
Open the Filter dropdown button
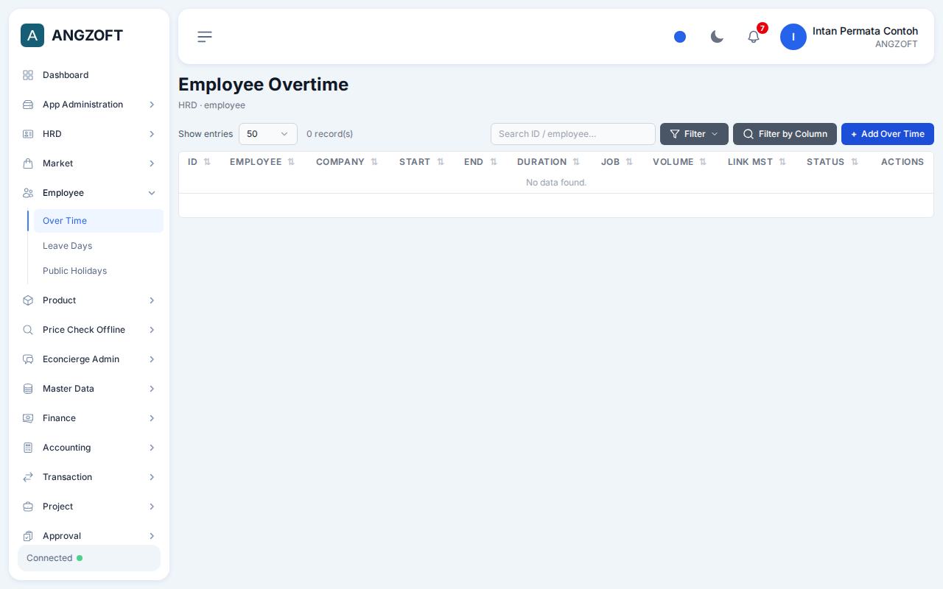[694, 134]
